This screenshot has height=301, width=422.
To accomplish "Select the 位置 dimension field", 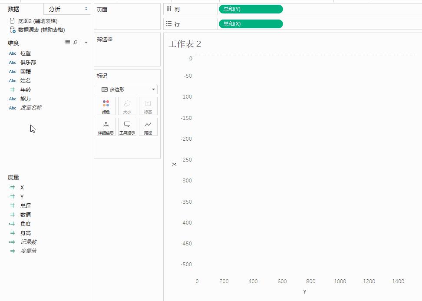I will point(26,53).
